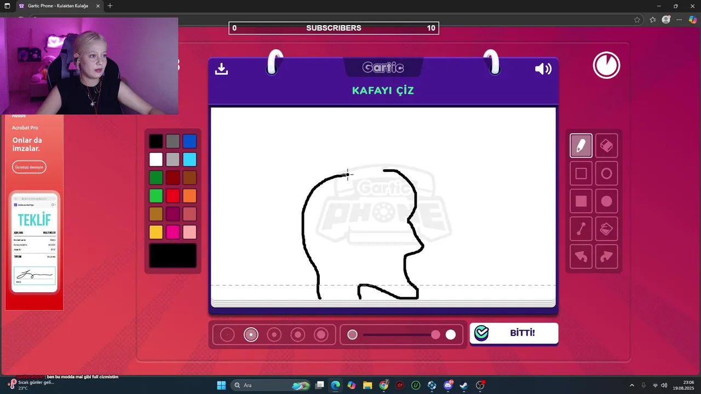Open the current color preview box
The image size is (701, 394).
[x=173, y=256]
